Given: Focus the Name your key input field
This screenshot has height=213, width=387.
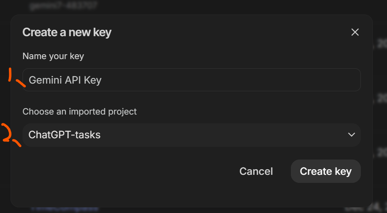Looking at the screenshot, I should coord(191,80).
